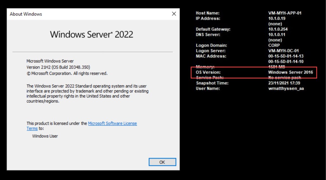Click the Microsoft Corporation copyright line

click(x=67, y=73)
